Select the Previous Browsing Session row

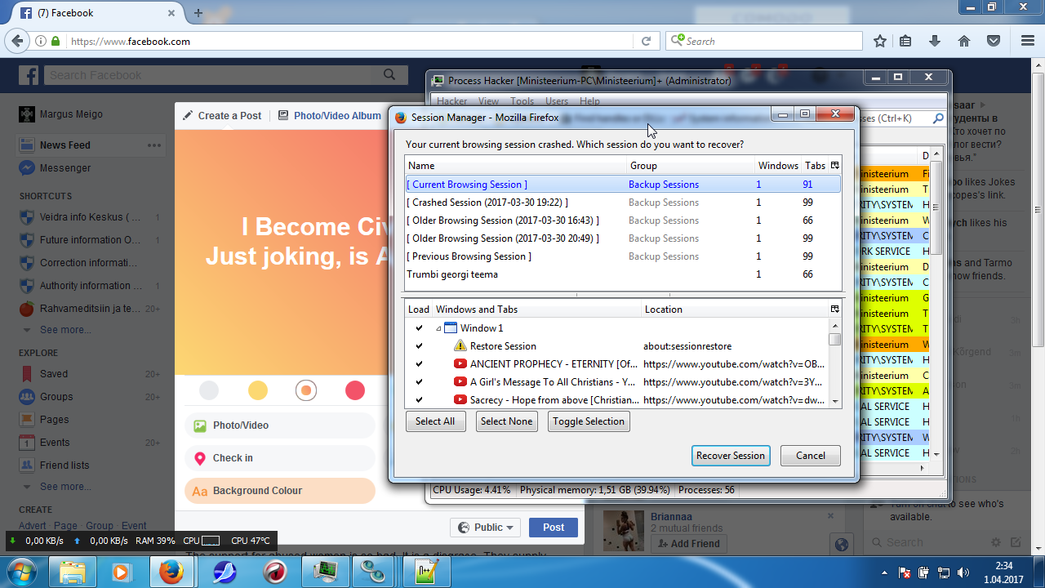coord(623,256)
